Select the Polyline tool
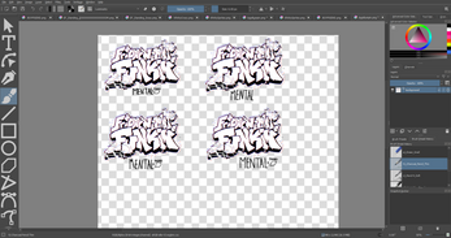Screen dimensions: 451x238 [x=8, y=184]
